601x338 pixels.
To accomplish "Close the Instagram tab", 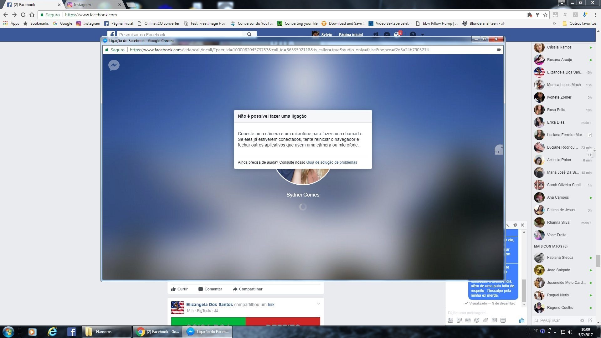I will click(x=119, y=5).
